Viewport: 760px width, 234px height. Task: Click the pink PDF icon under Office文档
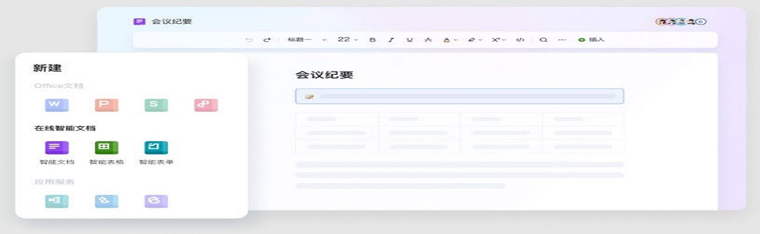tap(206, 105)
